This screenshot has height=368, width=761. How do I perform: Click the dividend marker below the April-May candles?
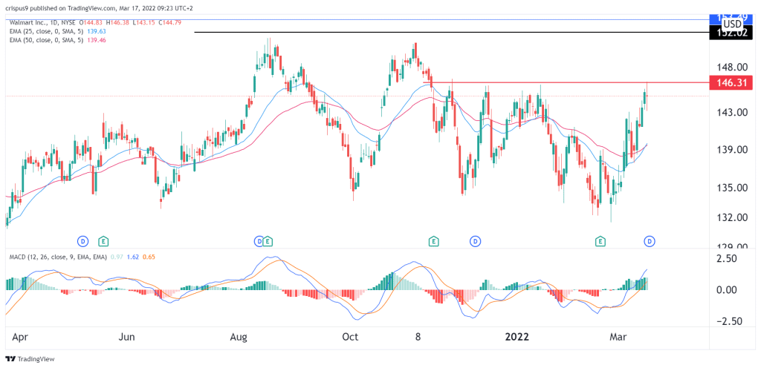coord(83,240)
